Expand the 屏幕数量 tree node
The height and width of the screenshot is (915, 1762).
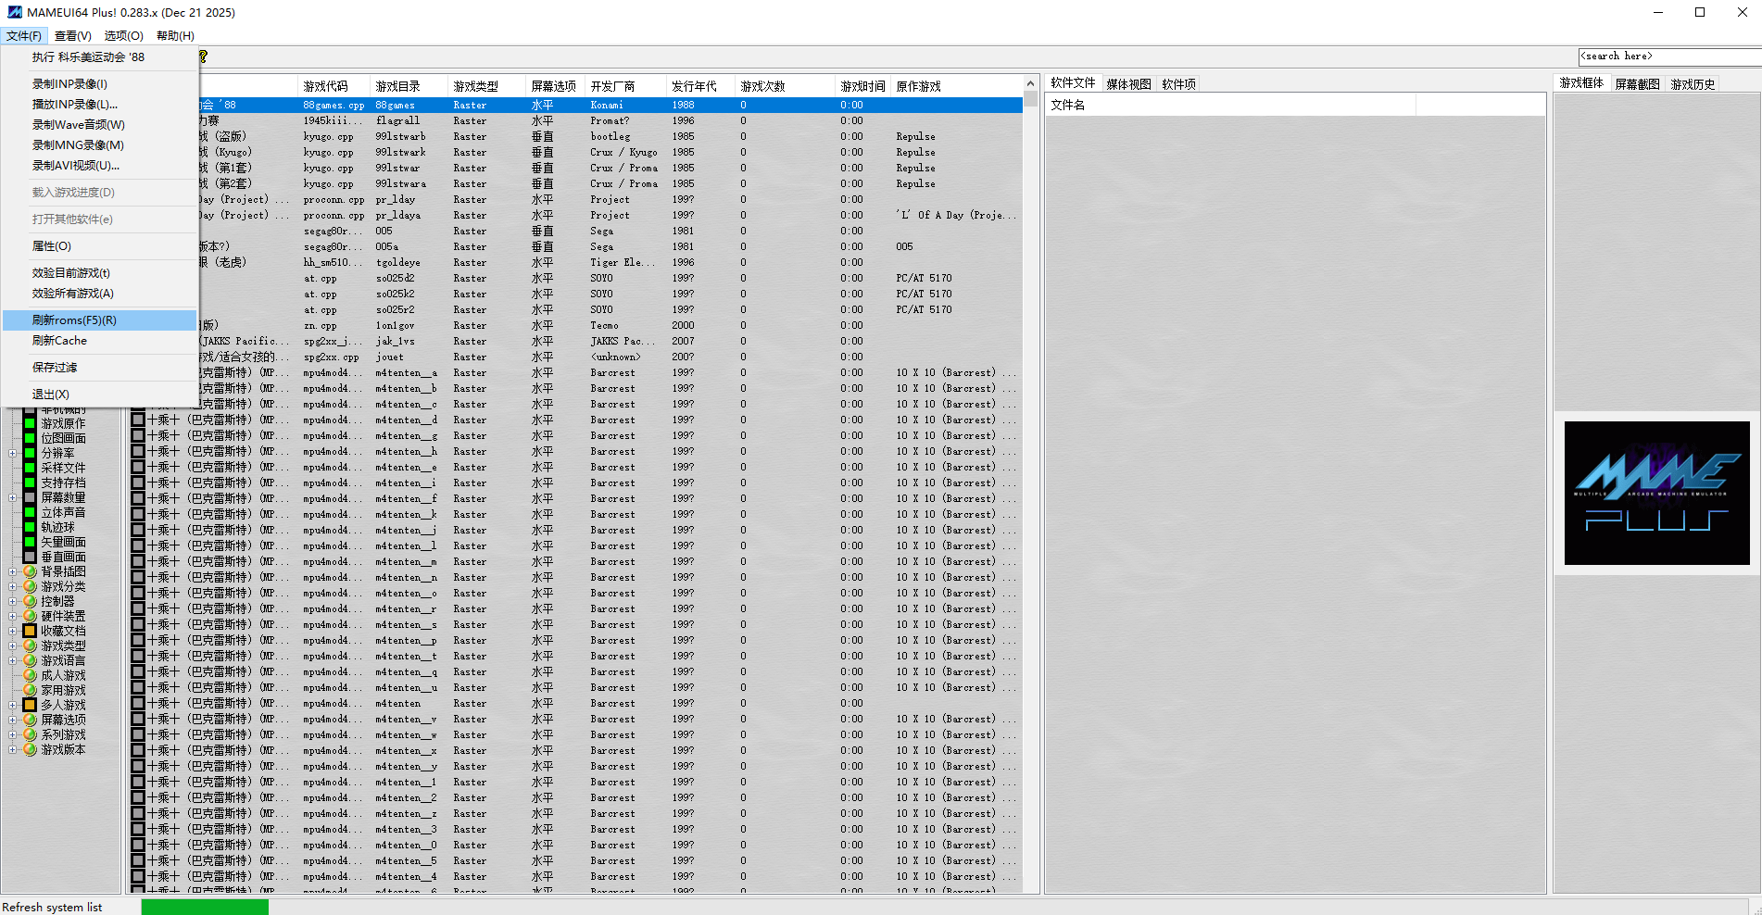tap(12, 496)
